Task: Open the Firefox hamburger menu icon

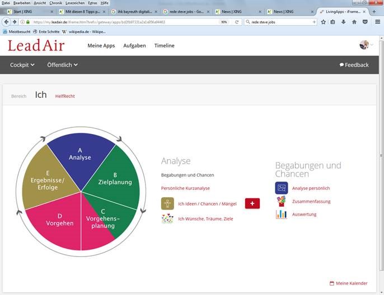Action: (378, 22)
